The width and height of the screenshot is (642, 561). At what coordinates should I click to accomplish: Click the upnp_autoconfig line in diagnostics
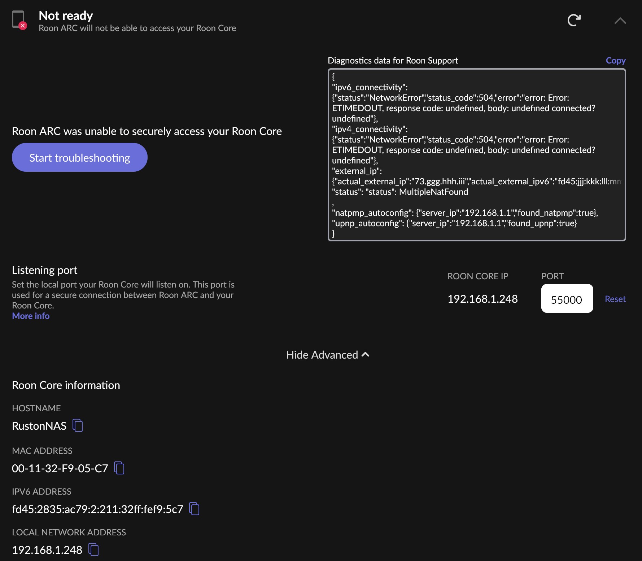pyautogui.click(x=454, y=223)
